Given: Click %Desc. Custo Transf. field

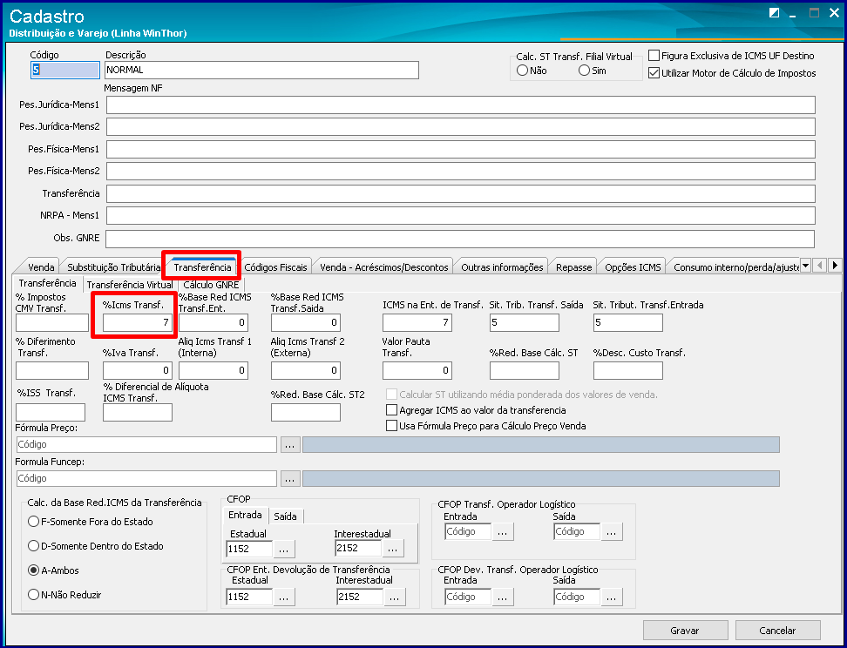Looking at the screenshot, I should tap(627, 370).
